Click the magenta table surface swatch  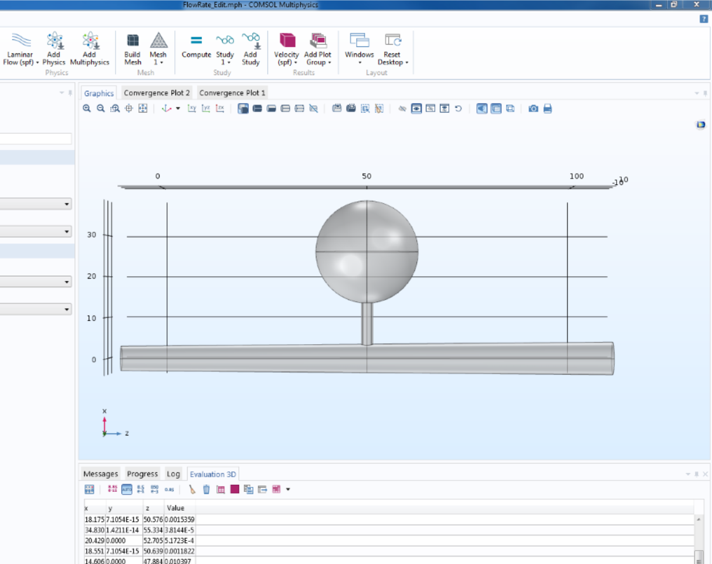click(235, 489)
